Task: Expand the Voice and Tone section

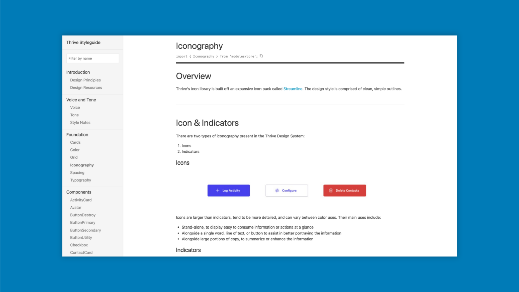Action: pyautogui.click(x=81, y=100)
